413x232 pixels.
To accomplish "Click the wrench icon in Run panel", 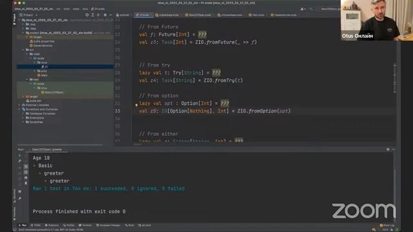I will pos(20,160).
